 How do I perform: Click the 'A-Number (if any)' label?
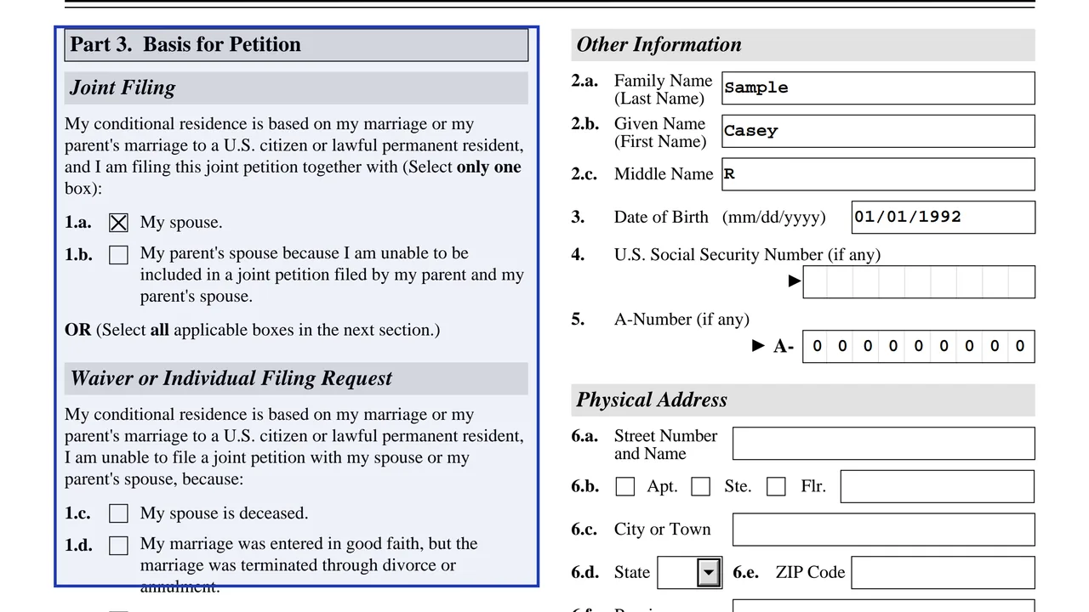pyautogui.click(x=681, y=320)
